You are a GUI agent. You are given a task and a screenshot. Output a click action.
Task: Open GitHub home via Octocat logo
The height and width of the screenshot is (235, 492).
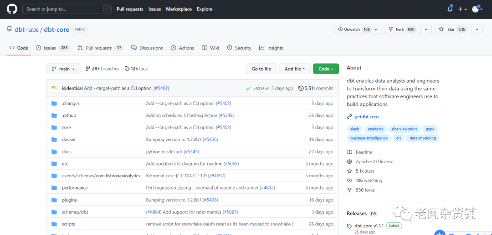point(12,10)
